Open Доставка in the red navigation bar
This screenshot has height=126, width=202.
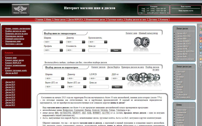153,20
